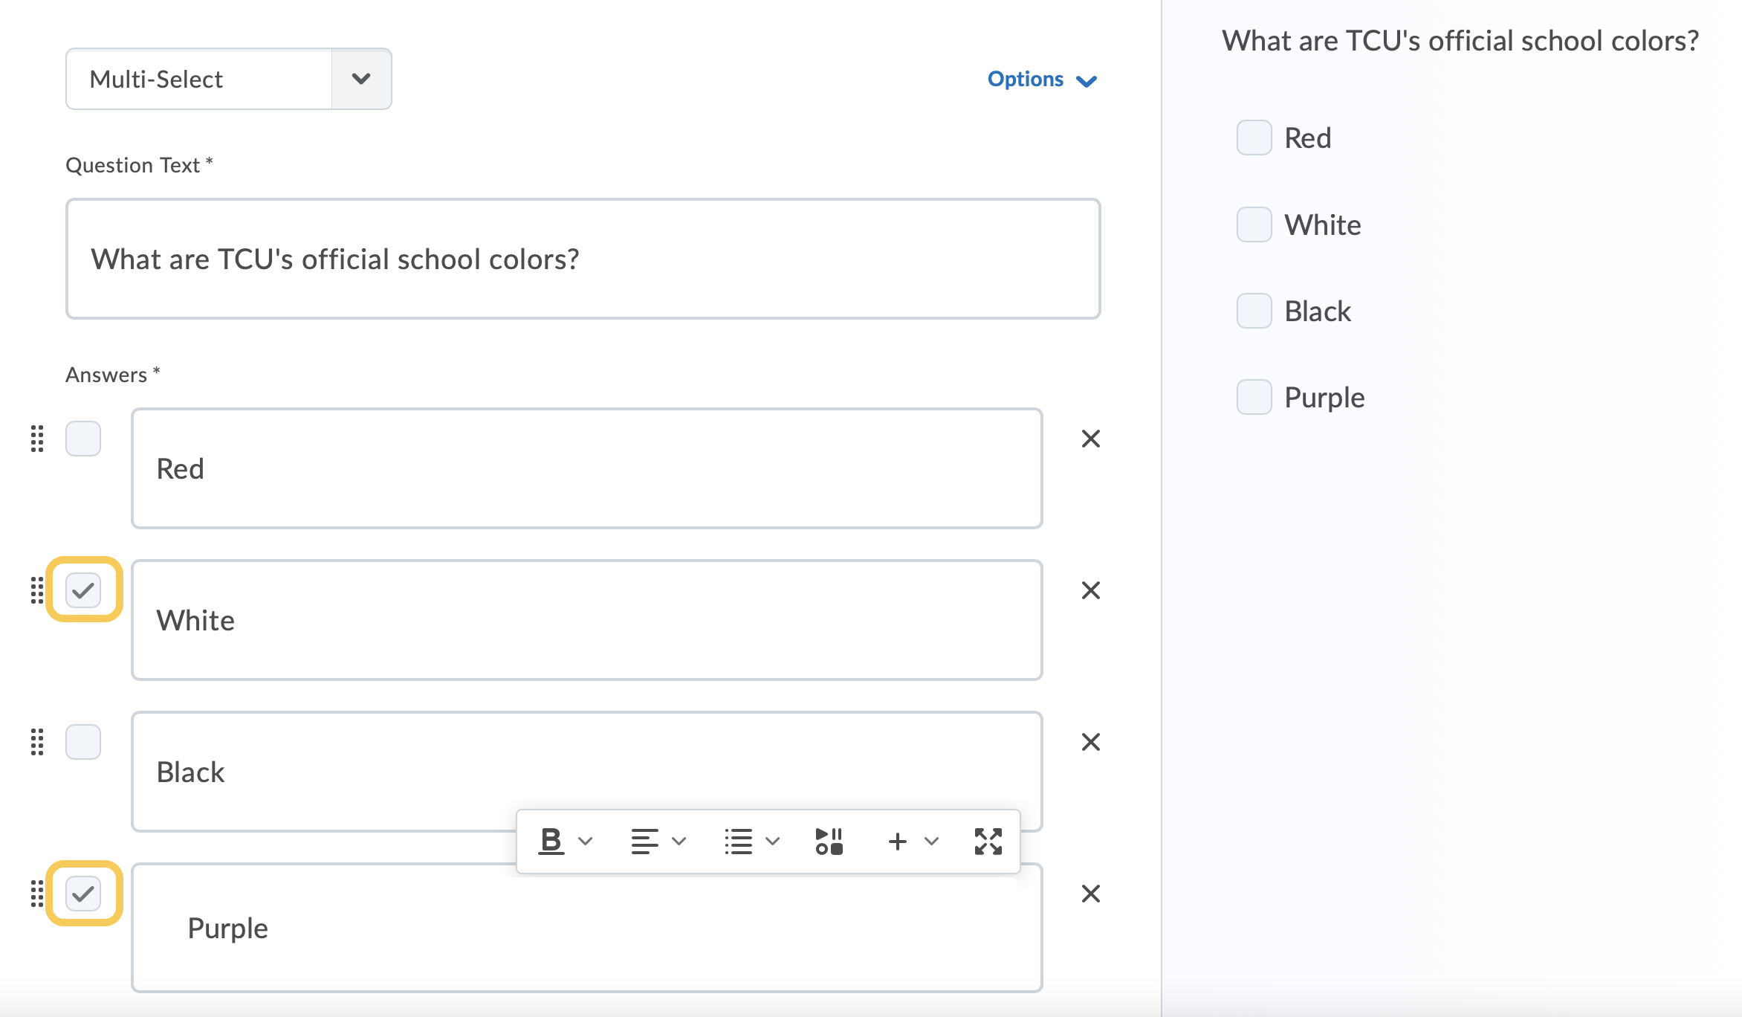Viewport: 1742px width, 1017px height.
Task: Open the text alignment icon
Action: (x=644, y=842)
